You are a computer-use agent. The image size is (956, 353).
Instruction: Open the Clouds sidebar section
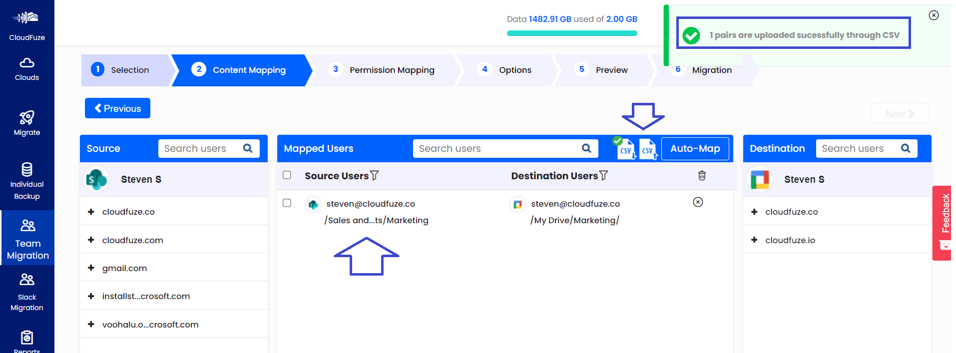click(x=27, y=69)
